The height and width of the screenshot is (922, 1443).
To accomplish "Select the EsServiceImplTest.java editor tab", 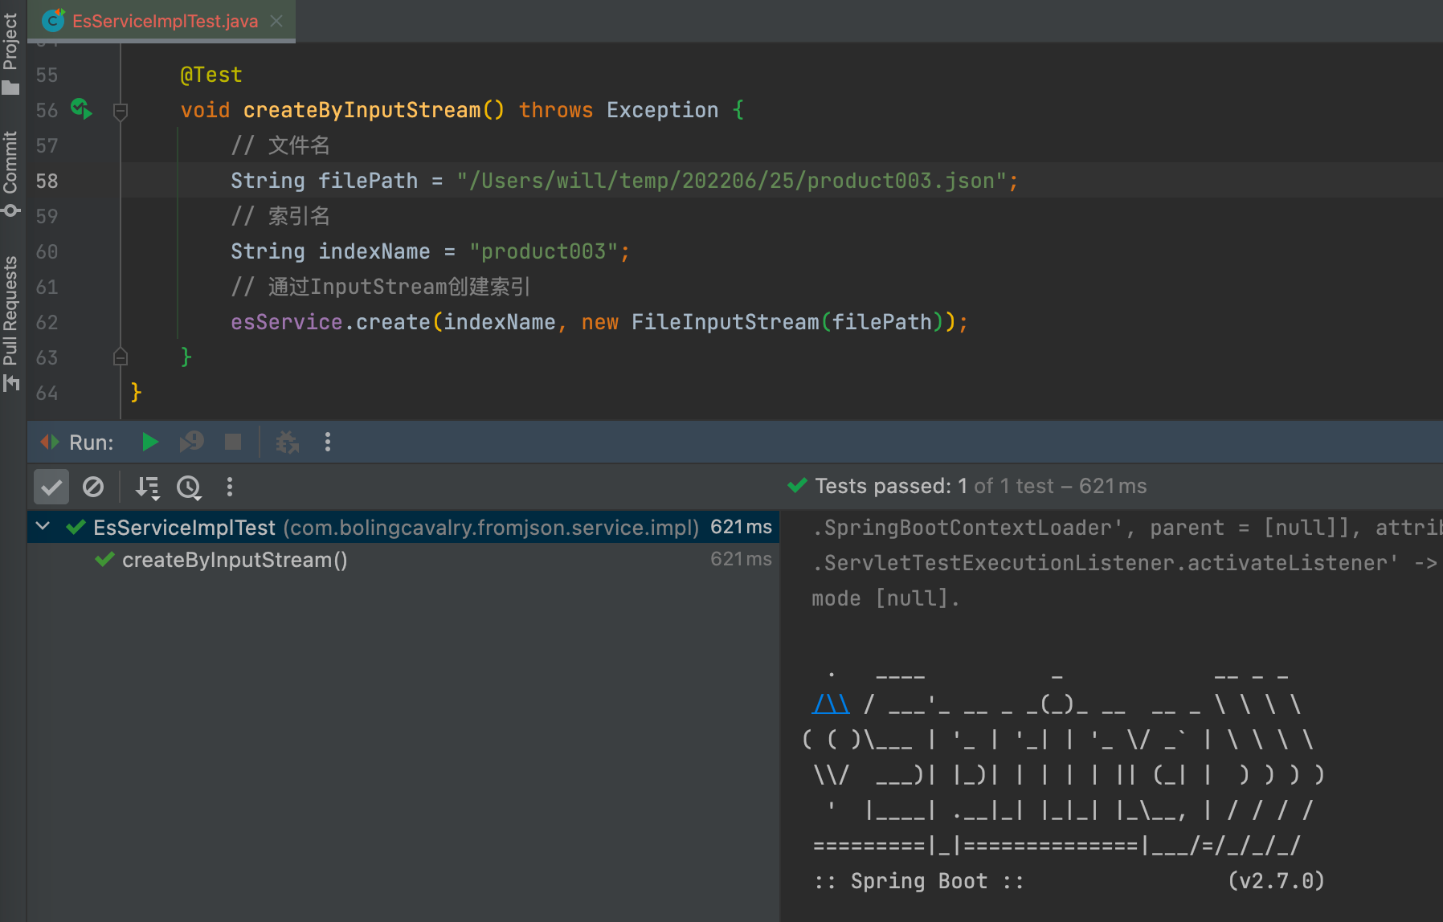I will pyautogui.click(x=161, y=21).
